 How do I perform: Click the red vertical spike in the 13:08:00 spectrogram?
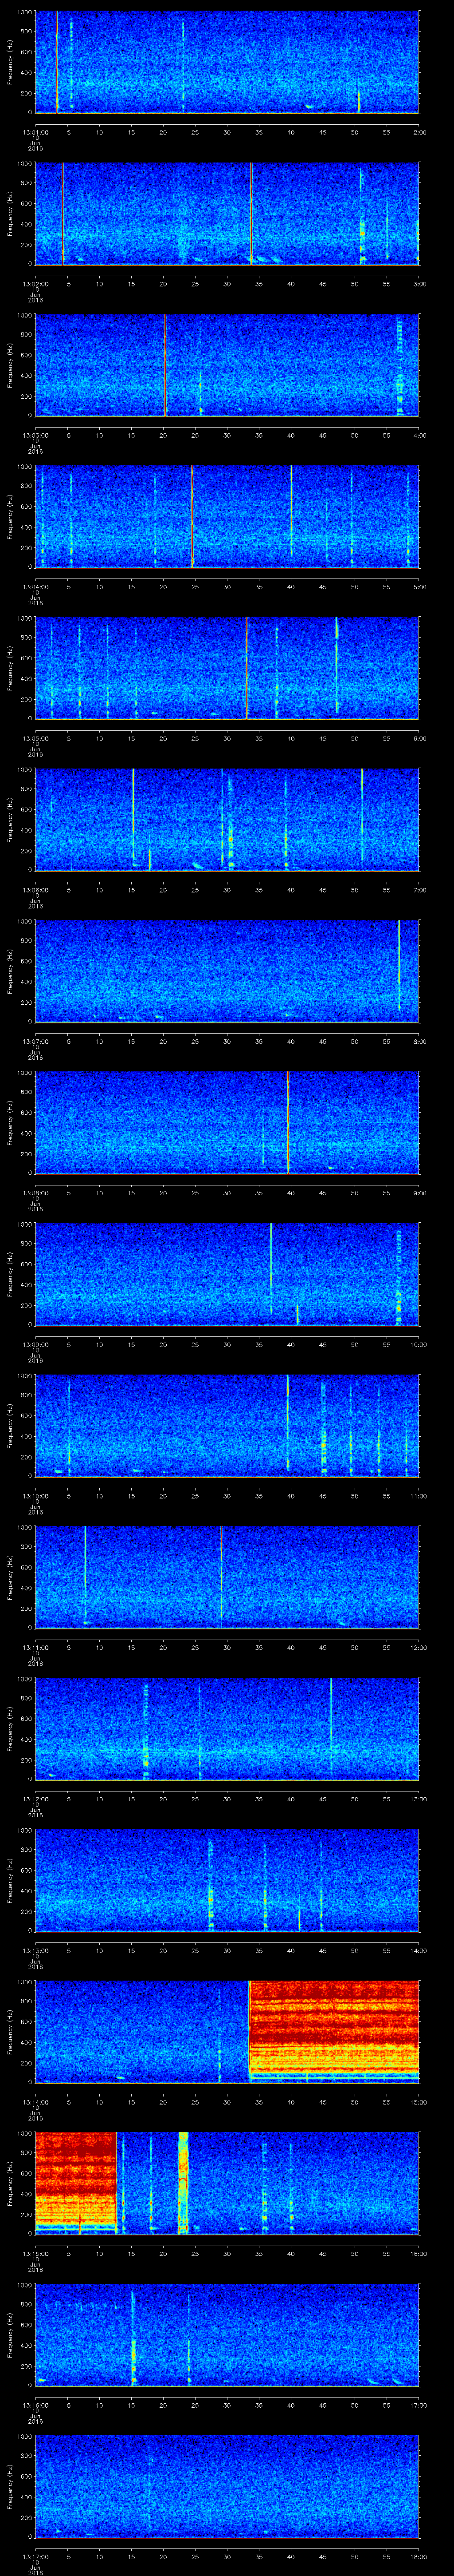pos(287,1122)
